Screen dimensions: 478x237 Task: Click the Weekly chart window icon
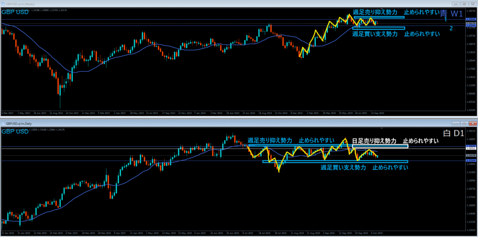tap(4, 4)
